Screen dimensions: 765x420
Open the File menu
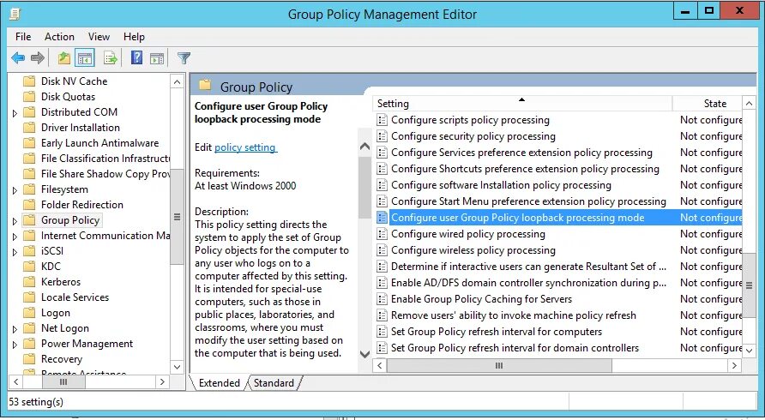tap(23, 37)
